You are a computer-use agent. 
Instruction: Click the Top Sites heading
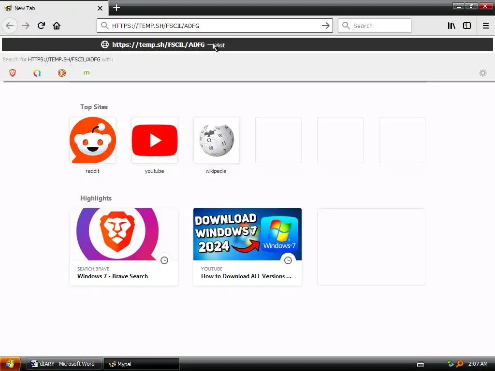(x=94, y=107)
